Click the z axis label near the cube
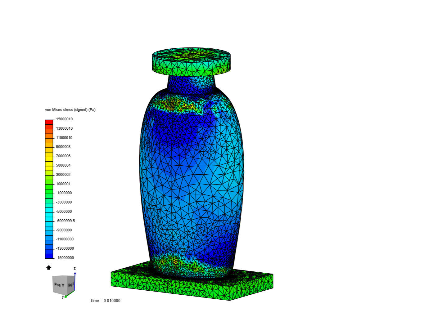The image size is (447, 335). pyautogui.click(x=74, y=268)
